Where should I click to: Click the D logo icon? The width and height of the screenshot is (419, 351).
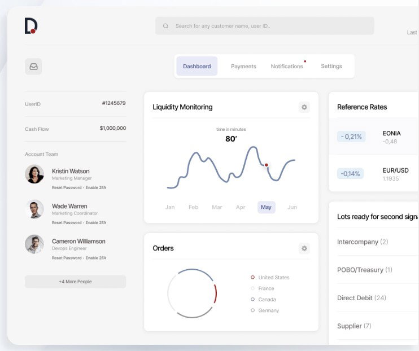[x=31, y=26]
